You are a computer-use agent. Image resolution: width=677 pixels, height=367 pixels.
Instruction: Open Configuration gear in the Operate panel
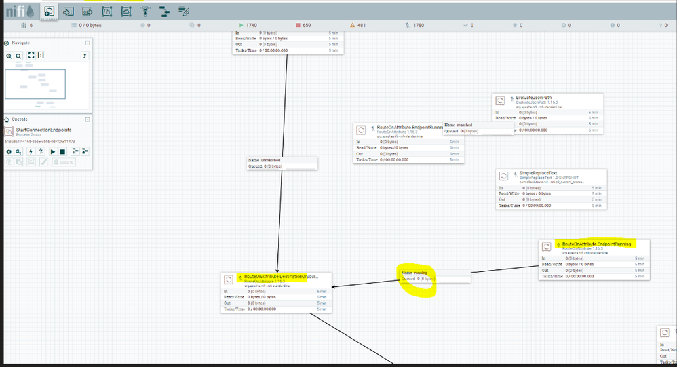pos(9,151)
